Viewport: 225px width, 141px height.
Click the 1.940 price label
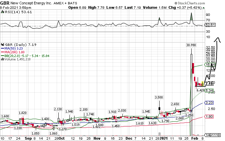[69, 111]
